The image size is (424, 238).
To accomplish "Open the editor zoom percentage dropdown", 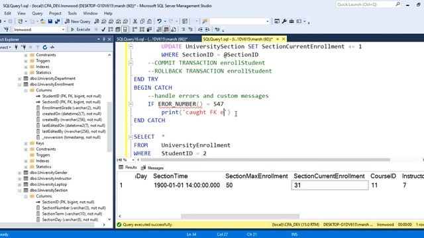I will 132,160.
